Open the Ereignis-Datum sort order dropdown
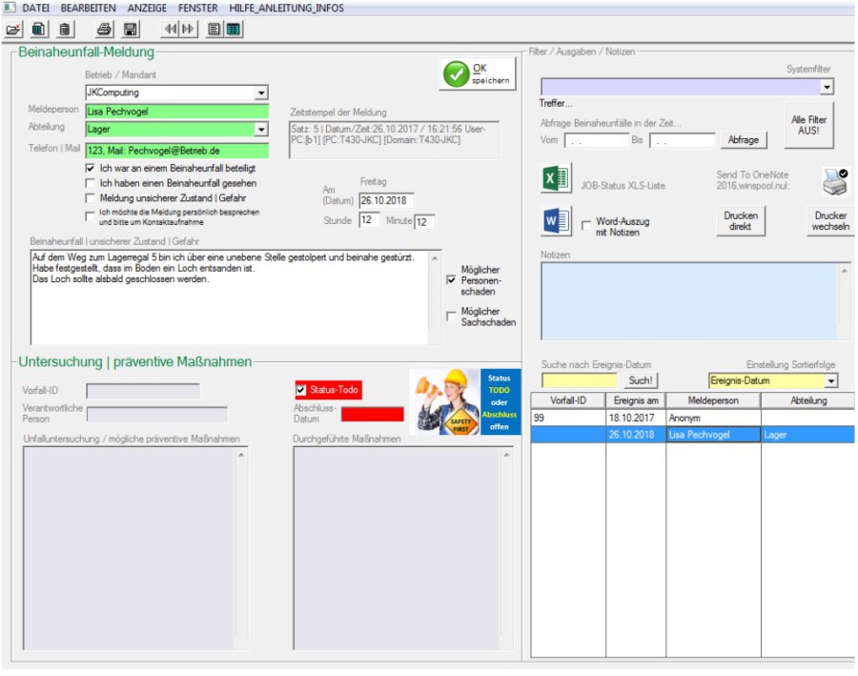This screenshot has height=676, width=858. 830,381
